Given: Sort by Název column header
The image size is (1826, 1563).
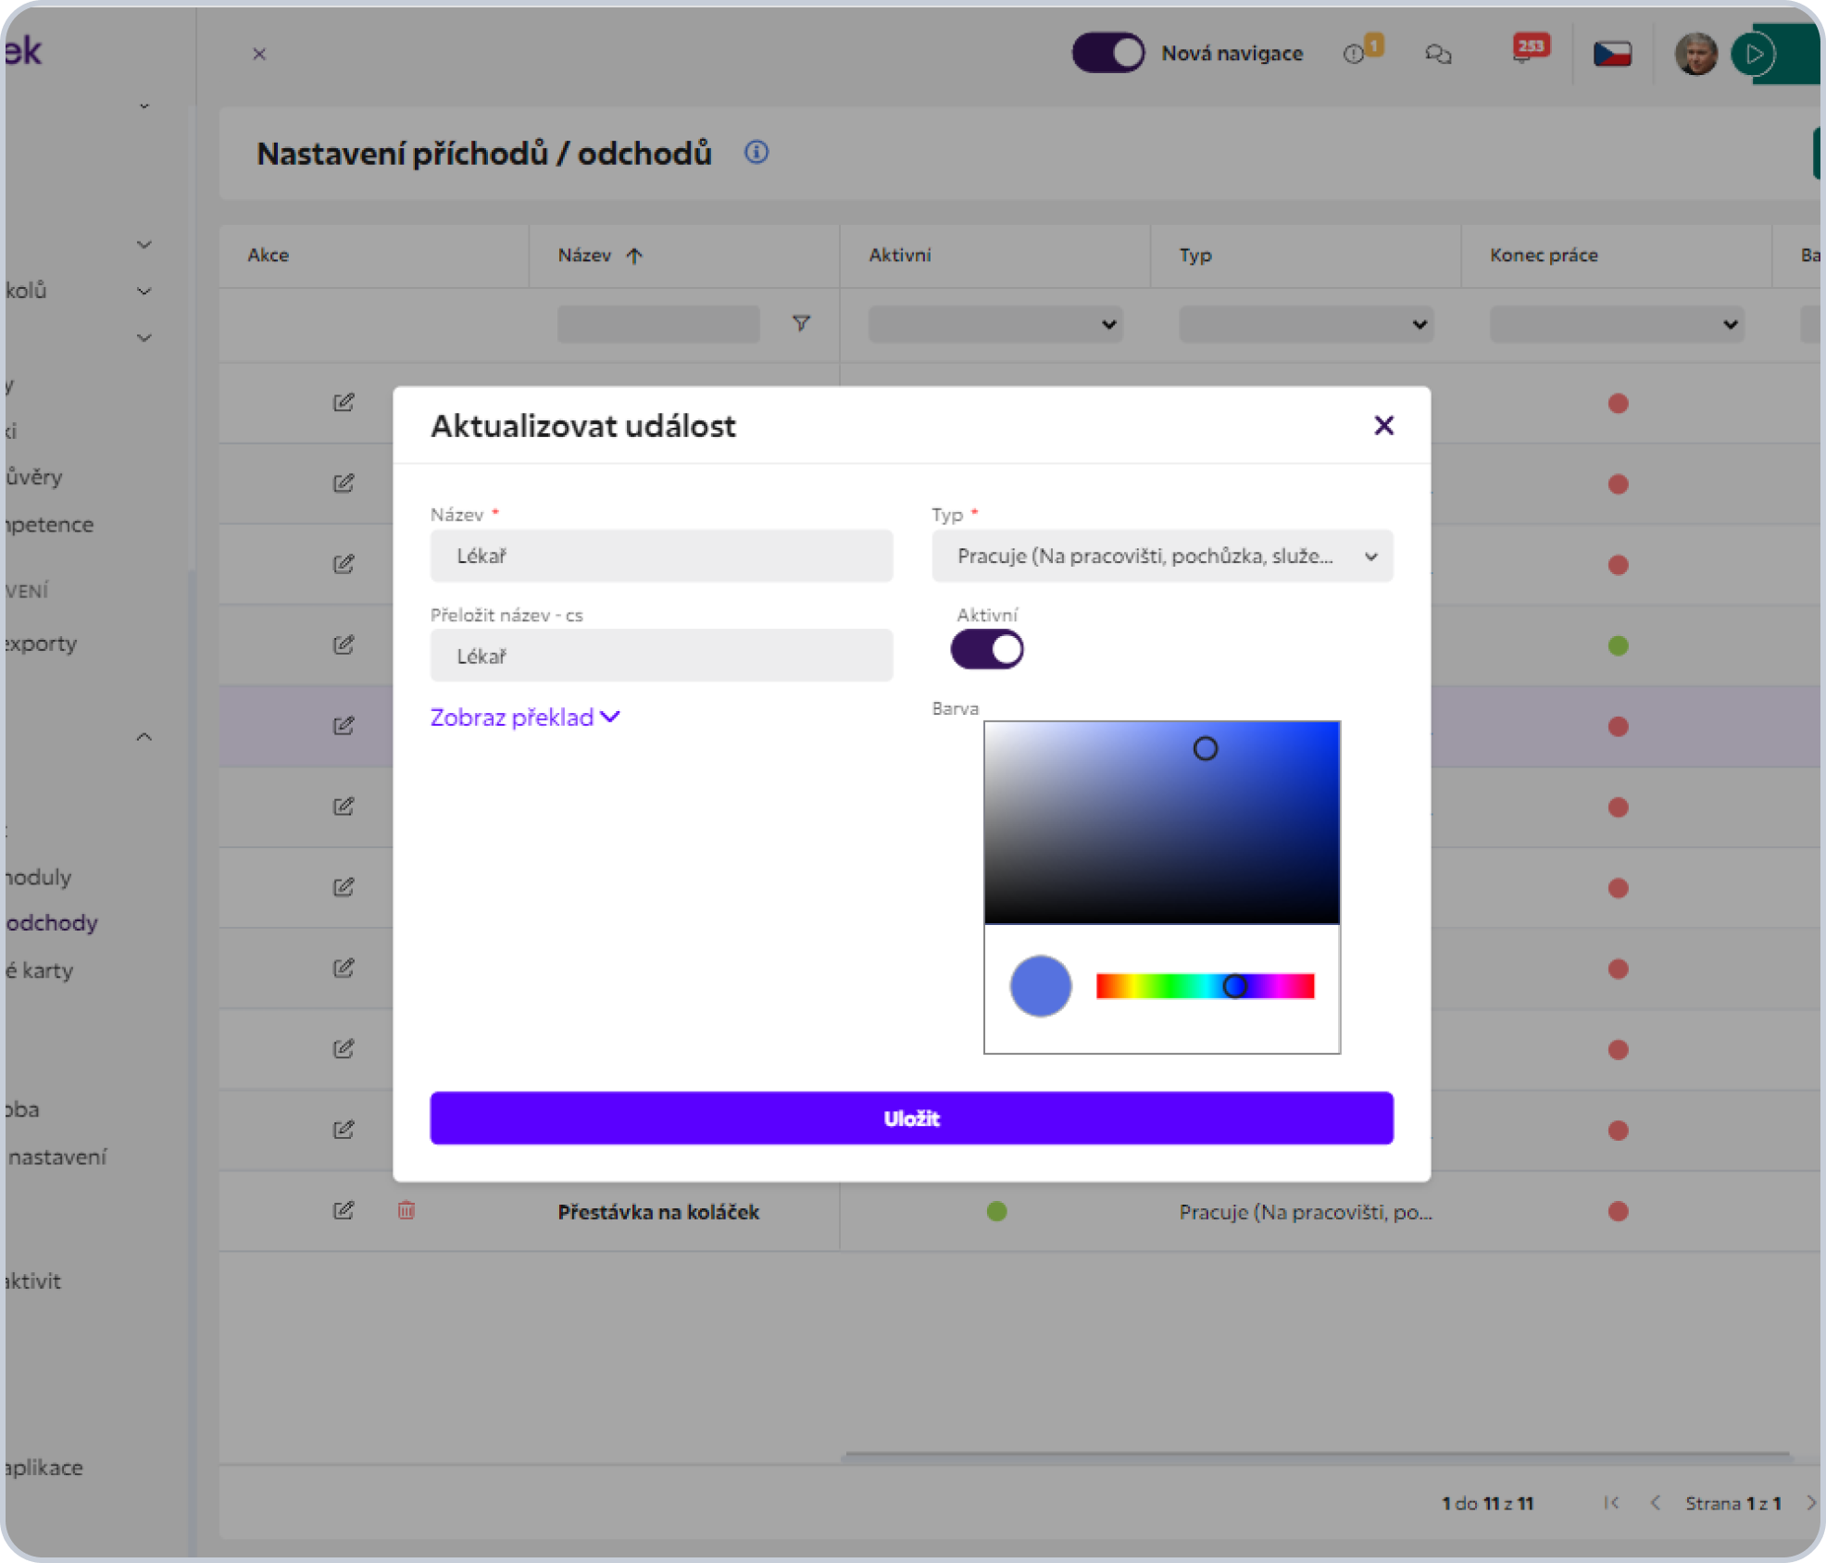Looking at the screenshot, I should 599,255.
